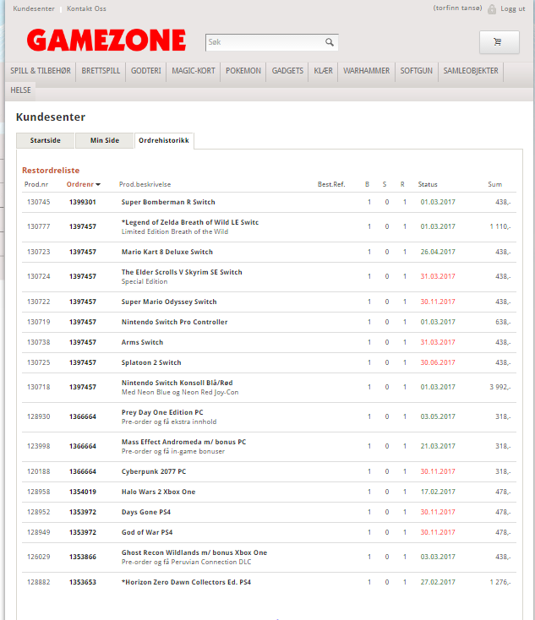The image size is (535, 620).
Task: Toggle sort arrow next to Ordrenr
Action: [98, 185]
